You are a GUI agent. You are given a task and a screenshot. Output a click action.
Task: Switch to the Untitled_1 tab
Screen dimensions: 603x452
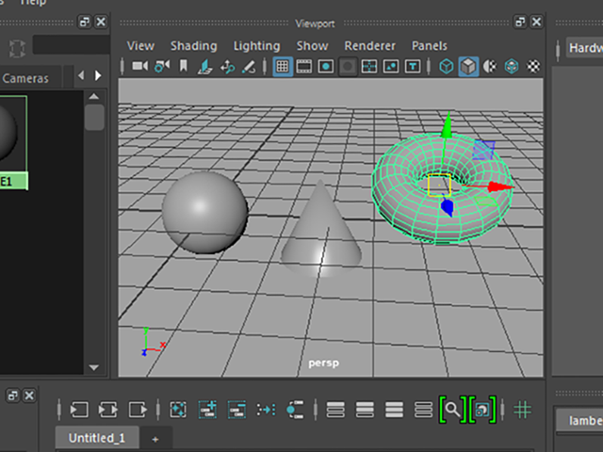coord(96,438)
